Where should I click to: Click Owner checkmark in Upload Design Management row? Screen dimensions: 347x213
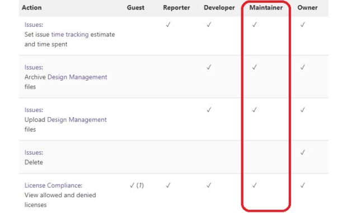point(303,109)
